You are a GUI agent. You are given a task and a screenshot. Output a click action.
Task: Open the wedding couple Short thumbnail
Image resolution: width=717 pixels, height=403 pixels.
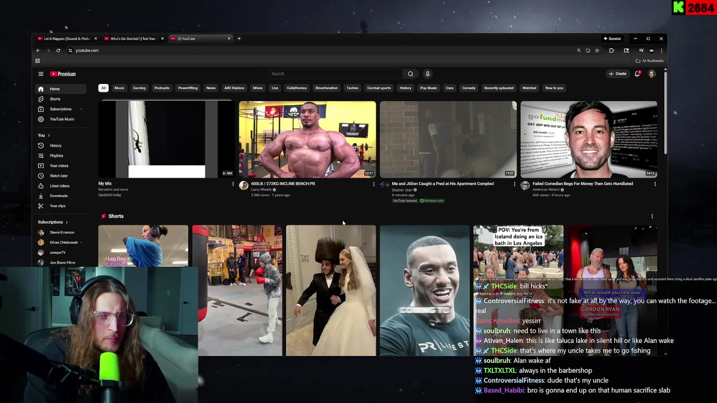(331, 290)
